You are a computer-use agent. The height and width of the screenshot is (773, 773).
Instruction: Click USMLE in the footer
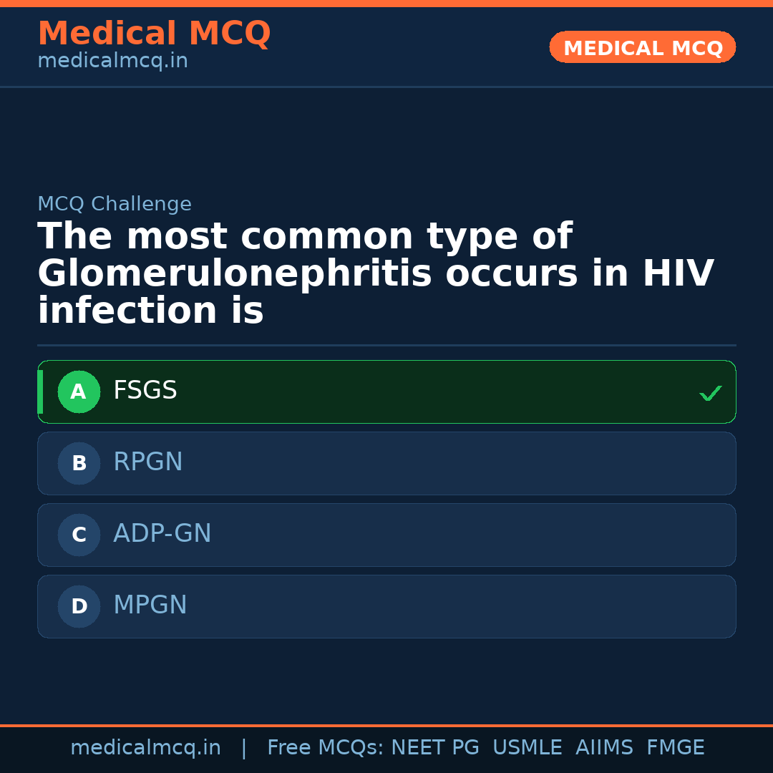(x=527, y=748)
